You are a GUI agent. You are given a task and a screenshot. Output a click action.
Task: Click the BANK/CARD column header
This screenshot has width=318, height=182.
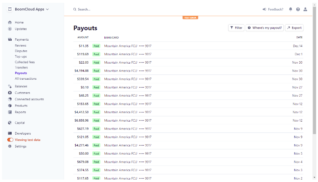[111, 38]
